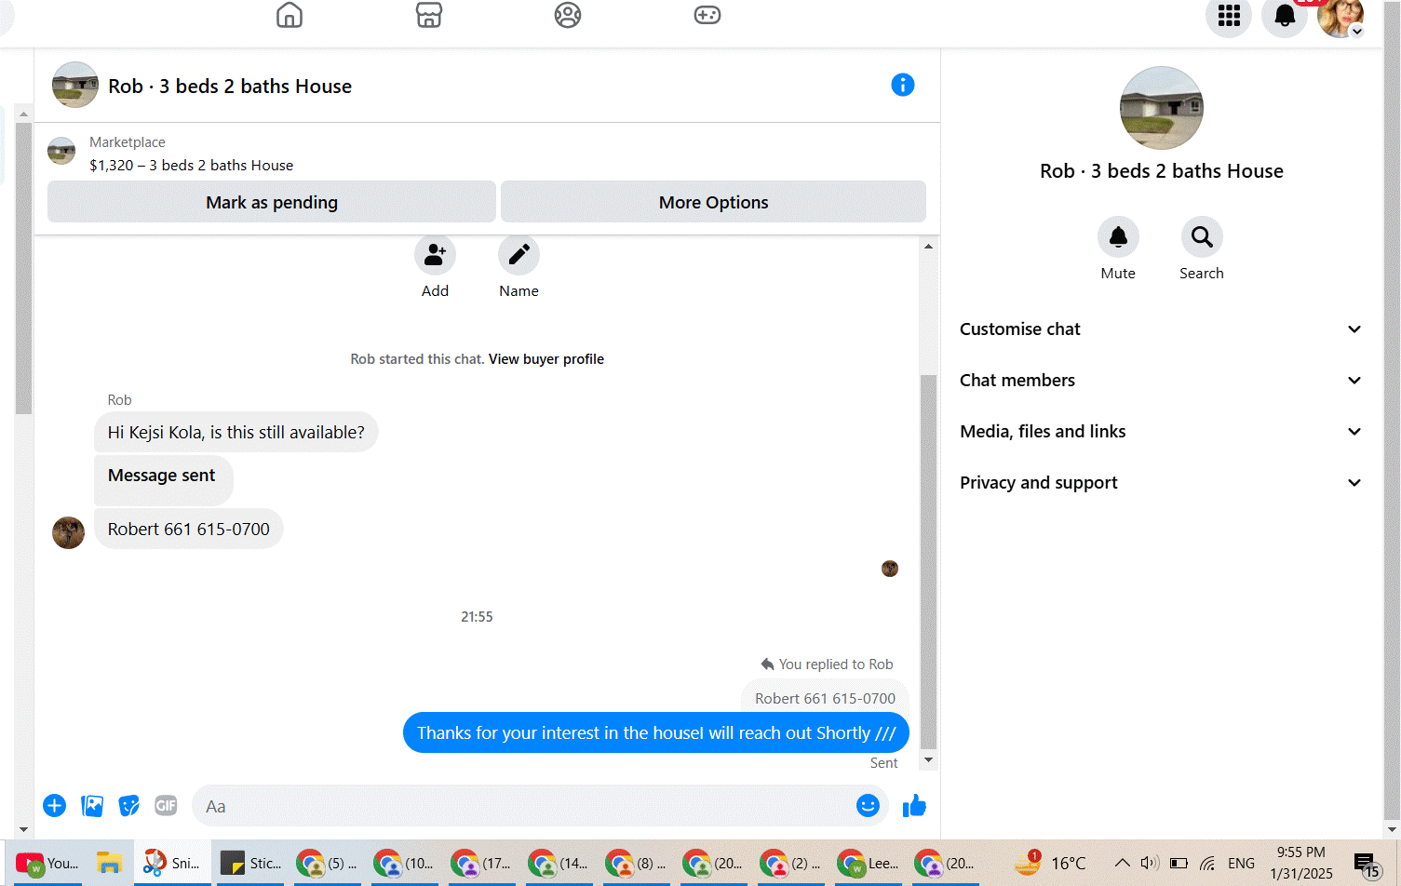Open the emoji picker in message box
The height and width of the screenshot is (886, 1401).
tap(868, 806)
